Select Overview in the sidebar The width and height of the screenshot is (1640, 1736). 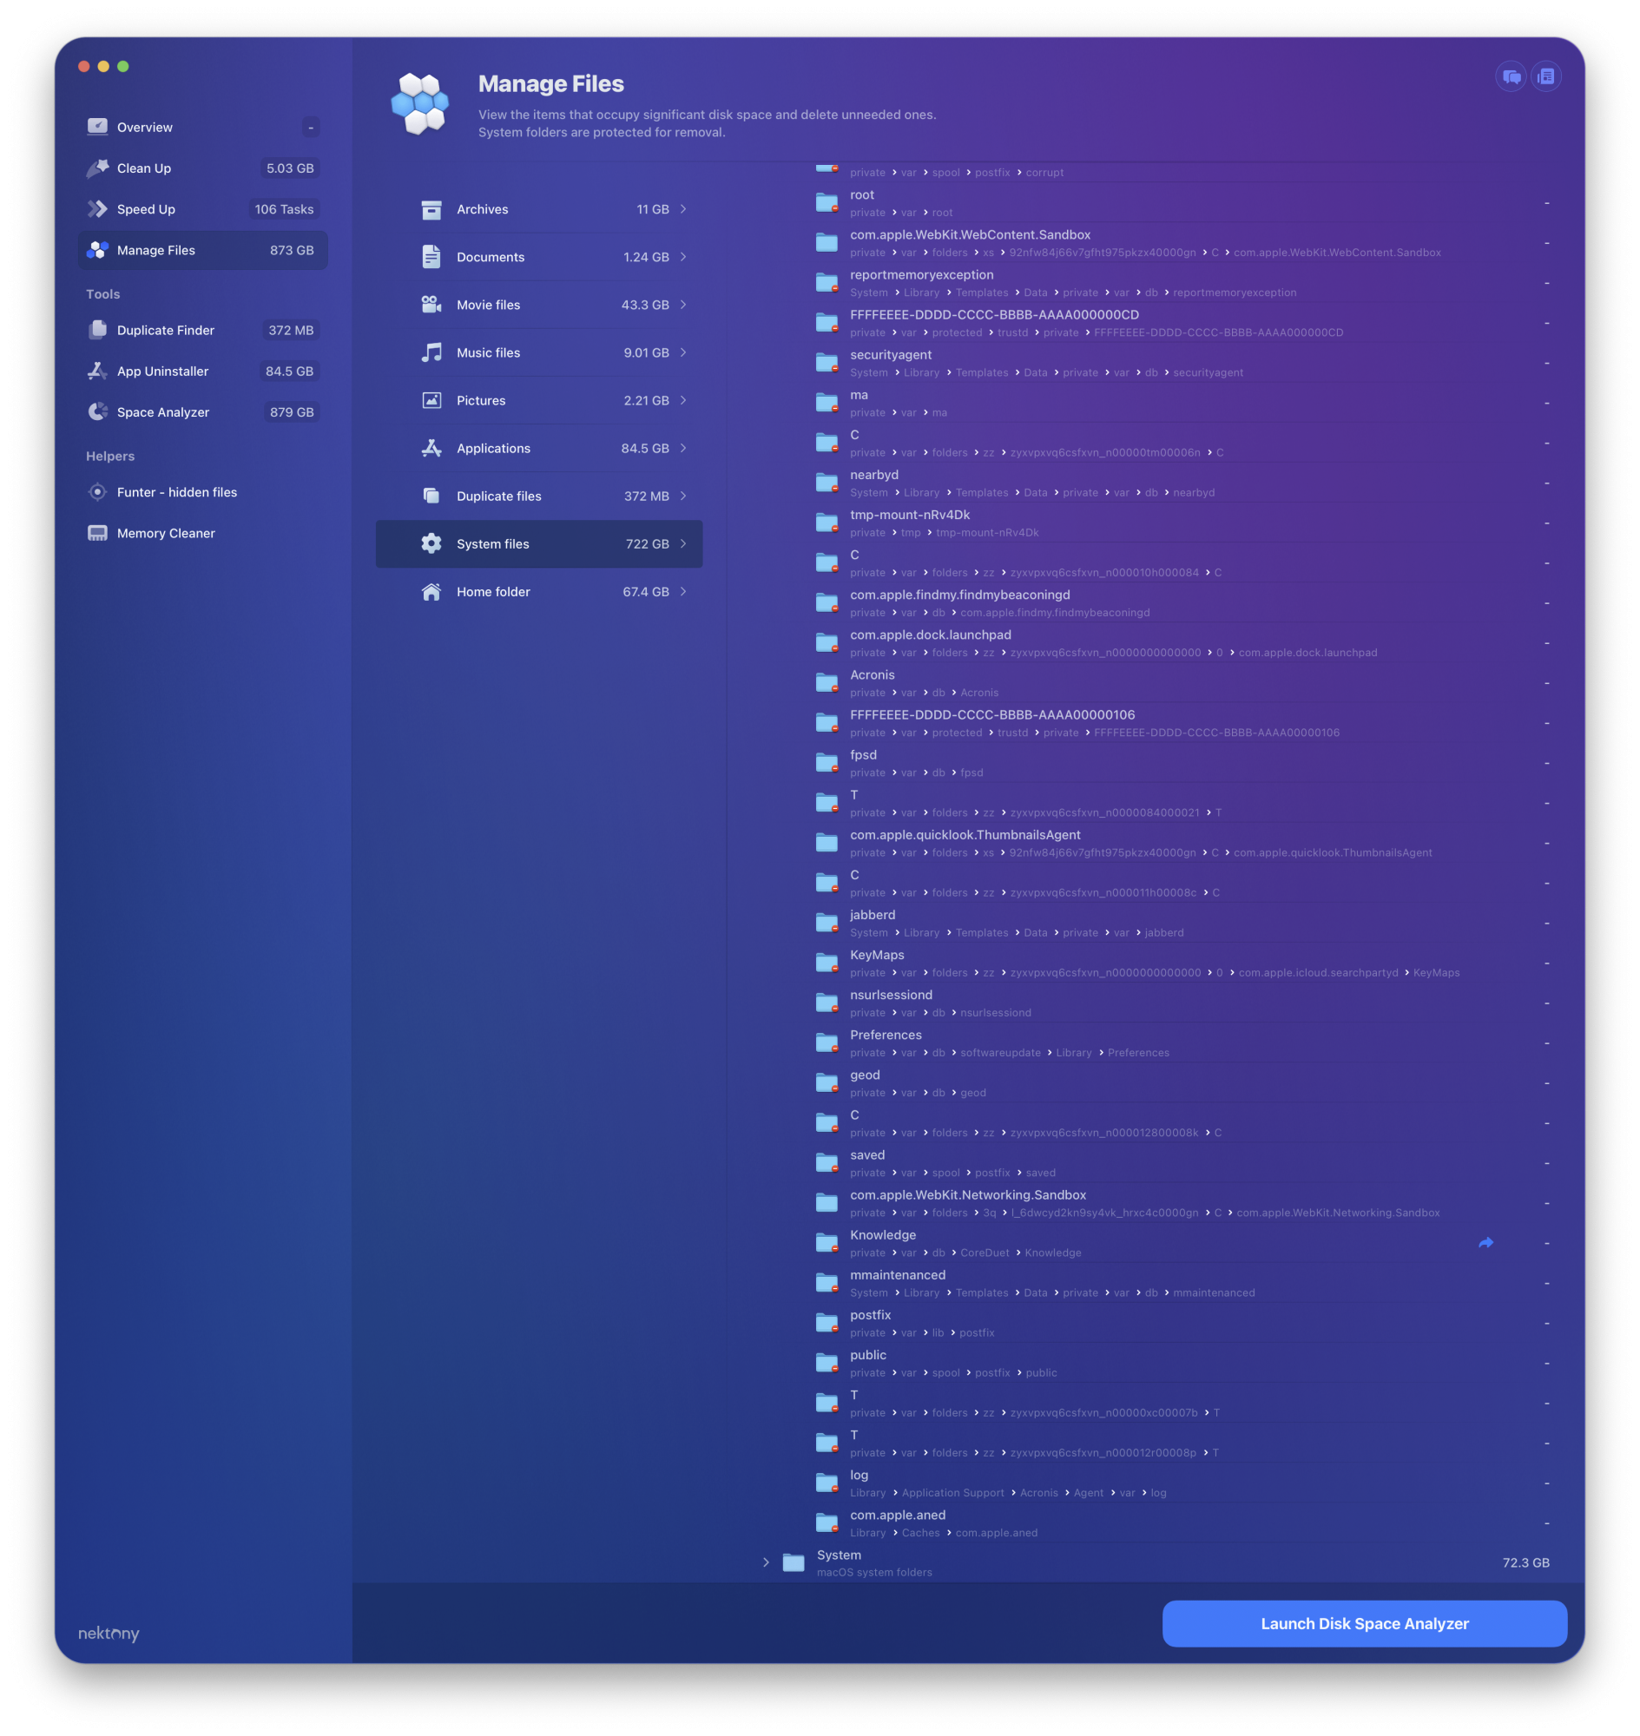point(203,127)
